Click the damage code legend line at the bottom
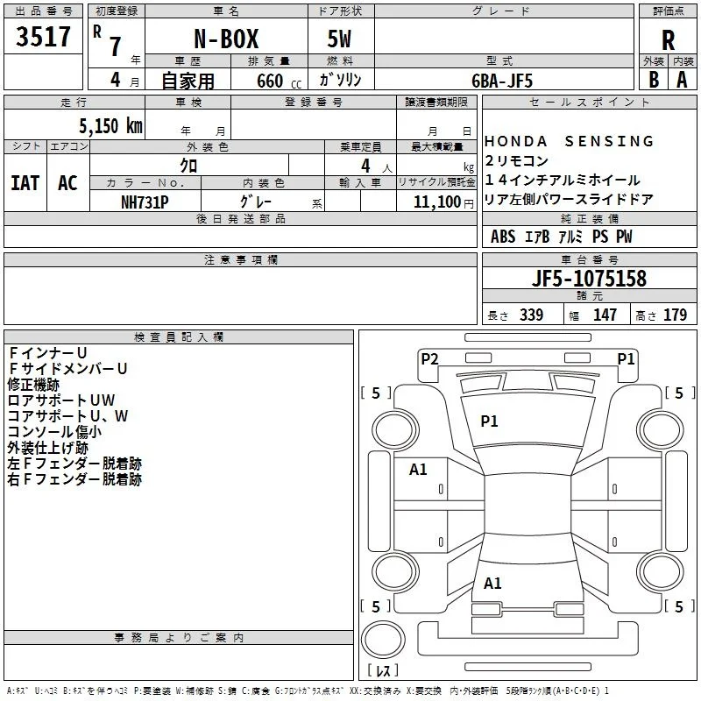701x701 pixels. 308,690
